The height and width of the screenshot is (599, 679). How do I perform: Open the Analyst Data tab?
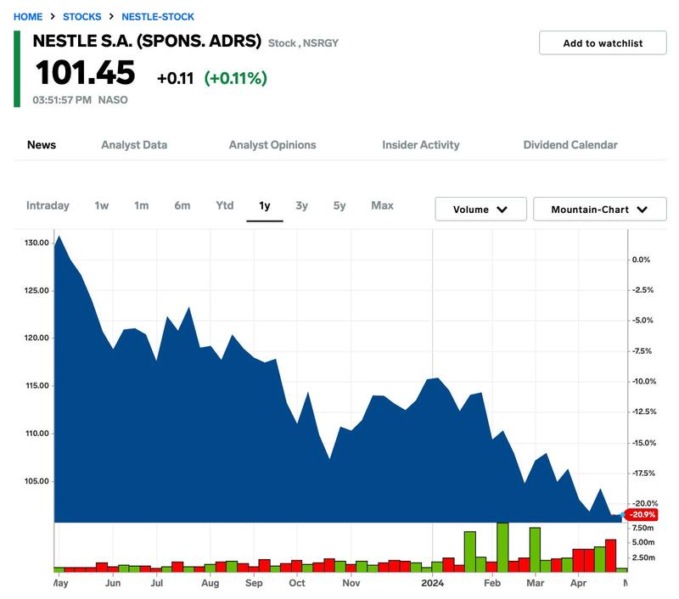tap(134, 145)
